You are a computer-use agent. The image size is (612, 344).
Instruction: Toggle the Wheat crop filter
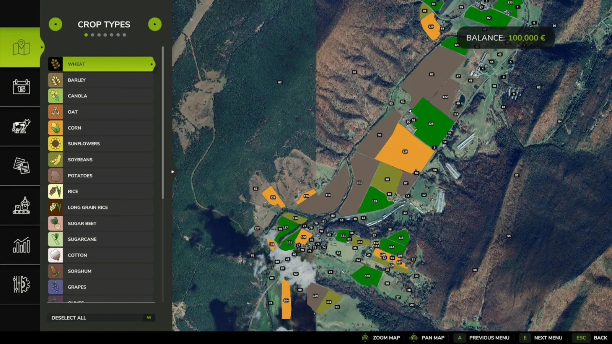click(101, 64)
